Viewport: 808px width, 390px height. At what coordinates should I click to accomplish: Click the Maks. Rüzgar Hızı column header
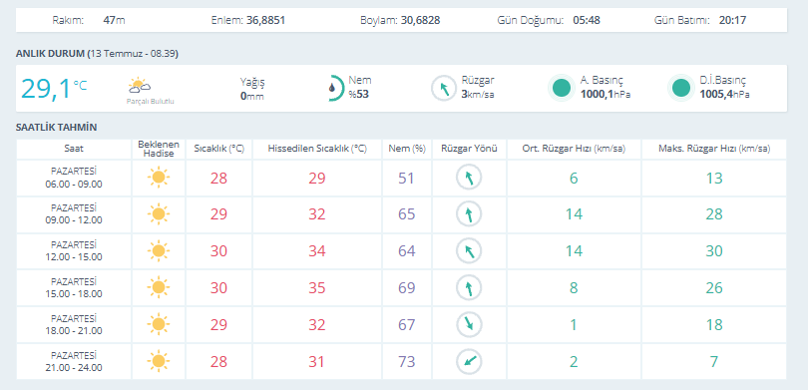tap(714, 149)
